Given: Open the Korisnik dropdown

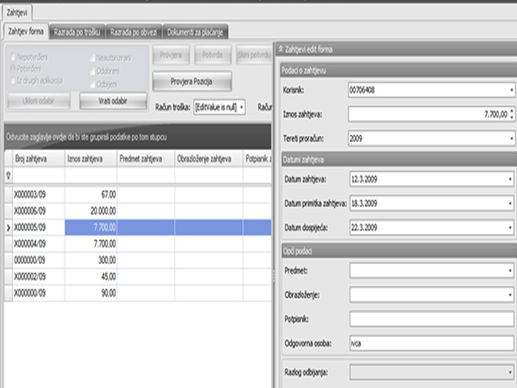Looking at the screenshot, I should (511, 90).
